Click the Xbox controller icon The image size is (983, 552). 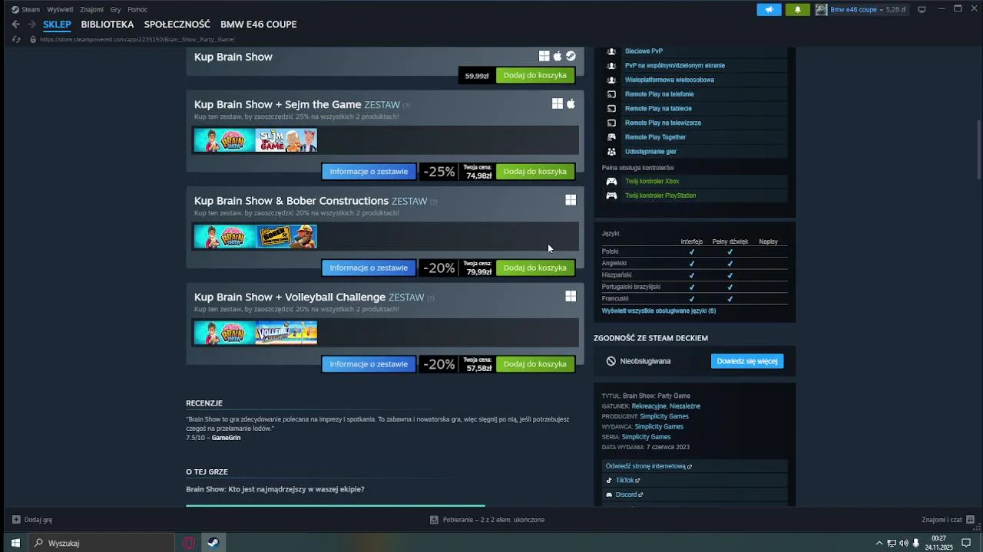[611, 181]
